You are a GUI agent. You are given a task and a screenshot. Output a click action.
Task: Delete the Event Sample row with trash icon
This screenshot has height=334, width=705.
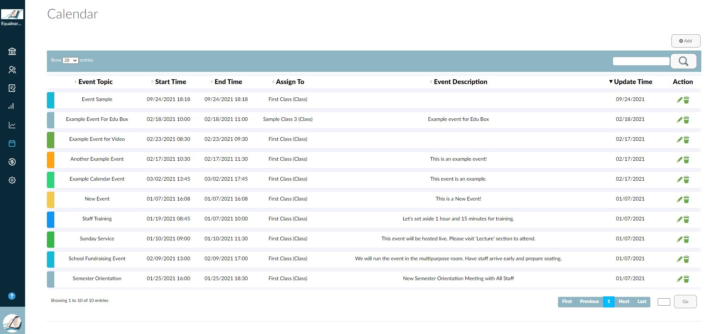coord(686,100)
